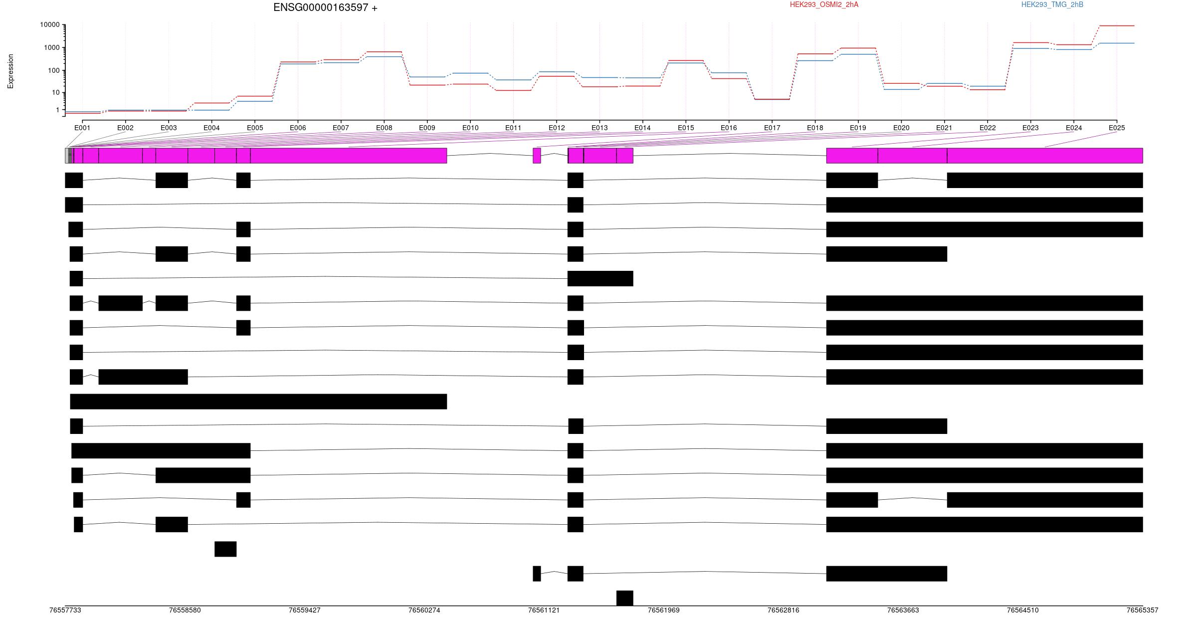Click the large magenta exon bin at right end of gene model
Screen dimensions: 1197x618
click(1045, 156)
